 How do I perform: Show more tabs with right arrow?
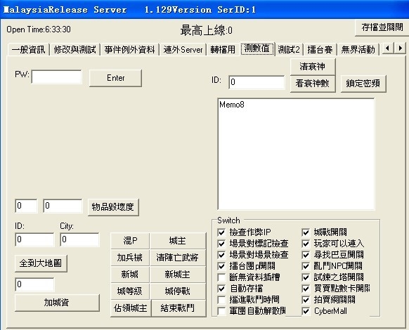[400, 48]
